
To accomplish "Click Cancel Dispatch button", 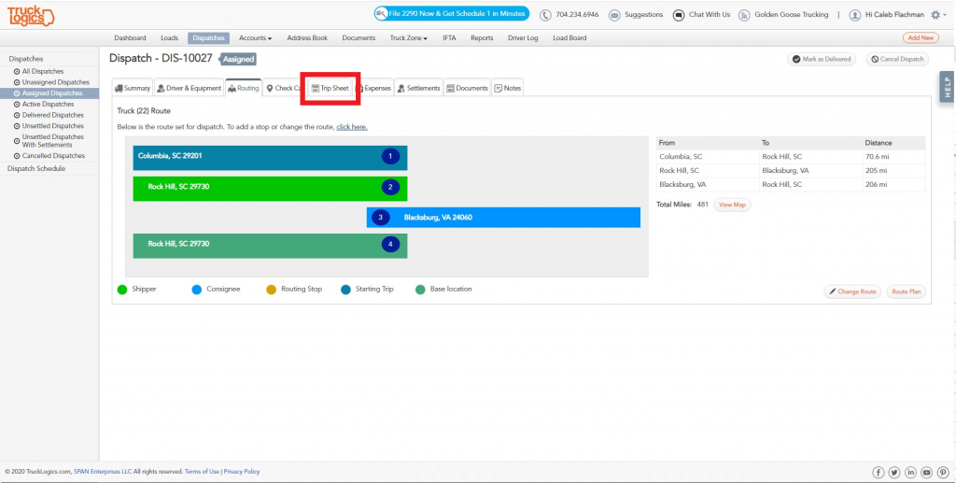I will (897, 59).
